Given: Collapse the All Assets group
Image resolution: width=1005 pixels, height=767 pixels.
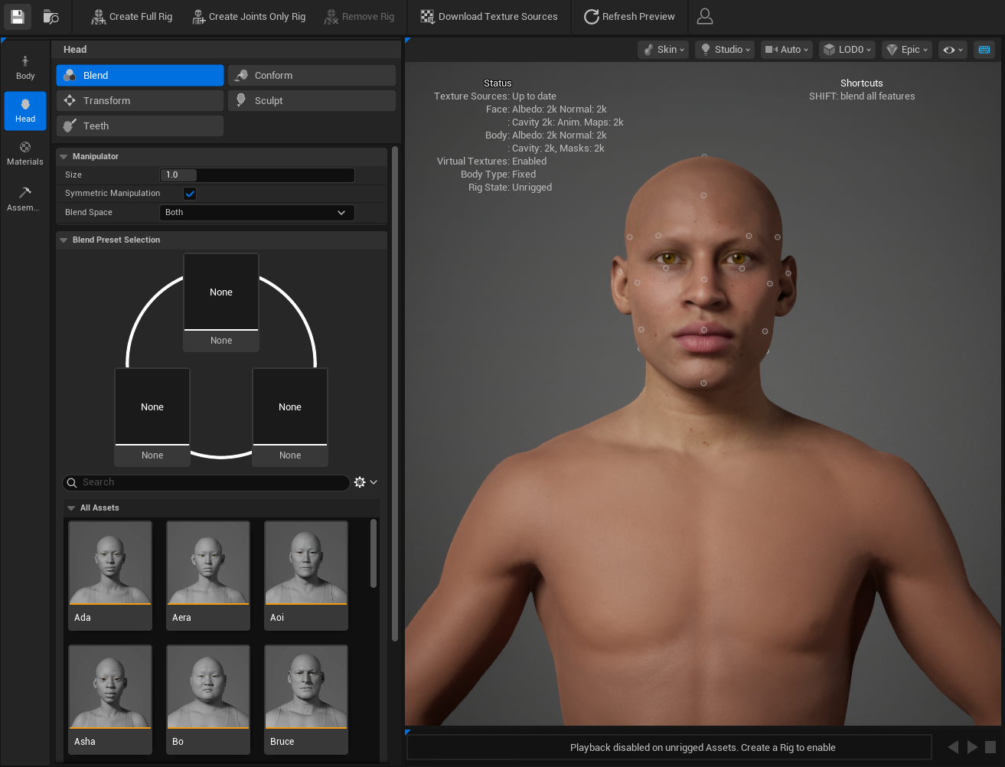Looking at the screenshot, I should coord(71,508).
